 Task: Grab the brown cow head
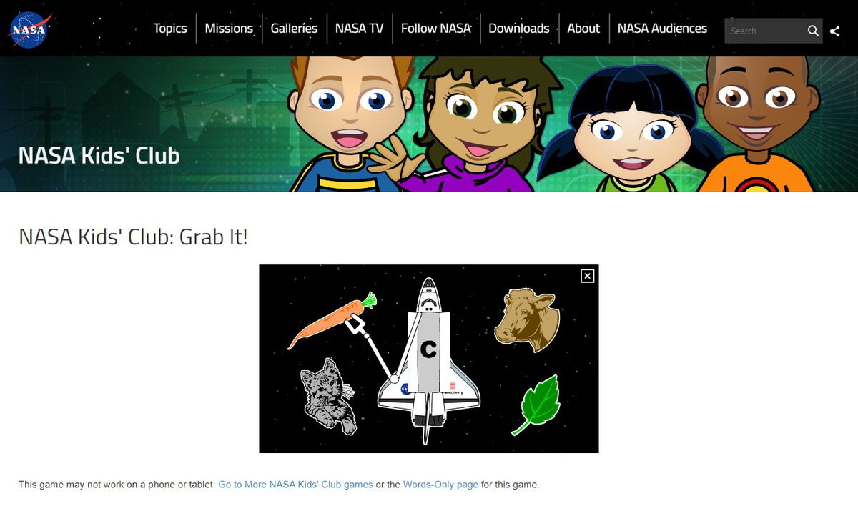527,319
